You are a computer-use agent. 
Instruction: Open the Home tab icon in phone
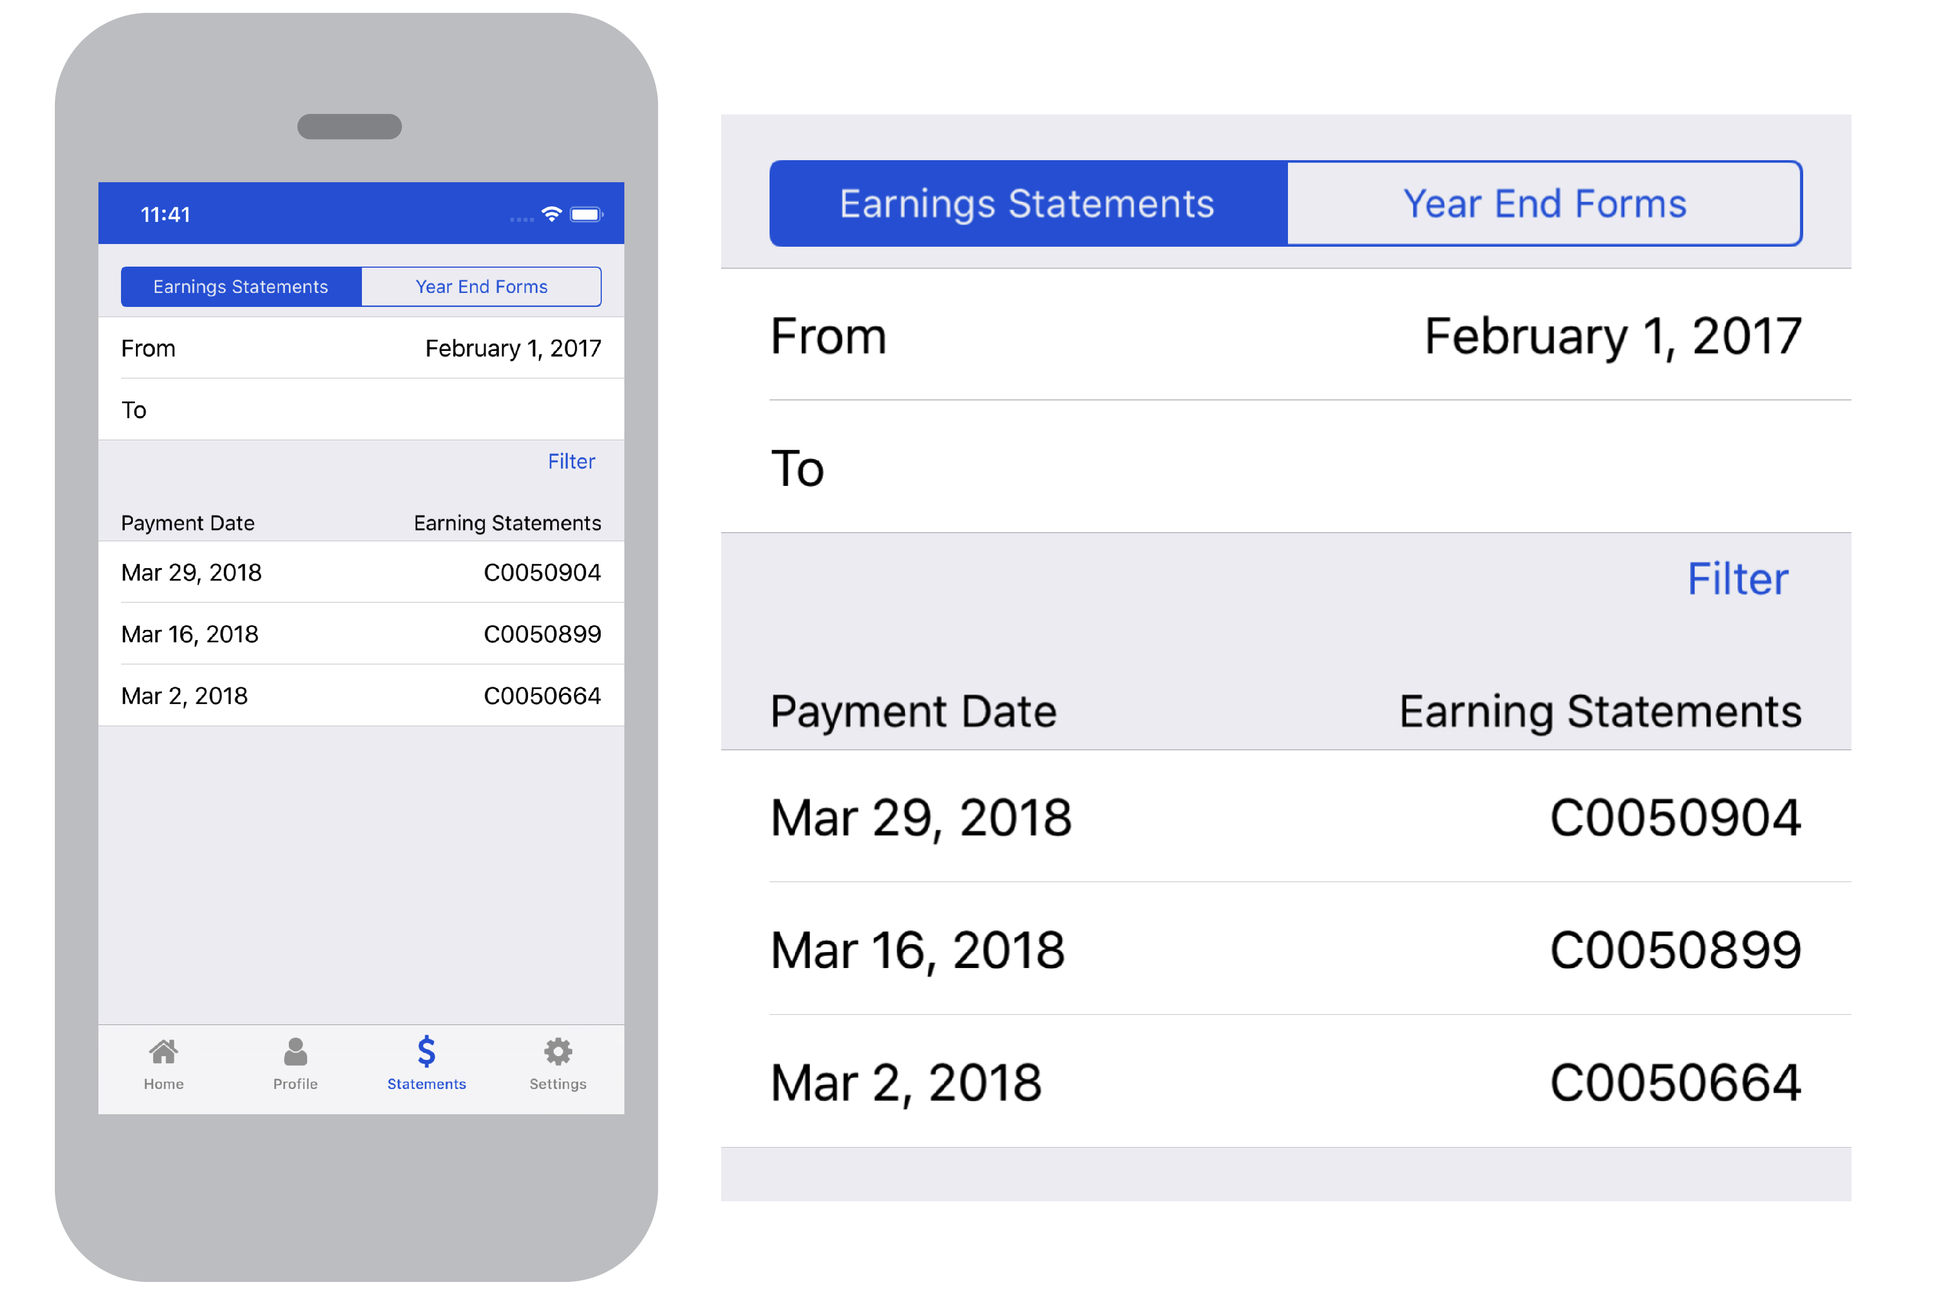pyautogui.click(x=164, y=1051)
